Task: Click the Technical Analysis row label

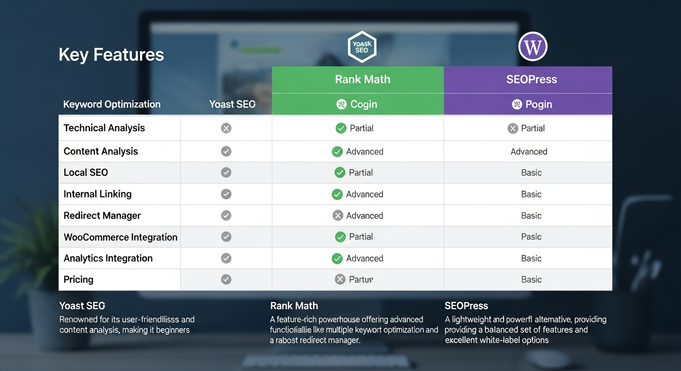Action: [x=104, y=128]
